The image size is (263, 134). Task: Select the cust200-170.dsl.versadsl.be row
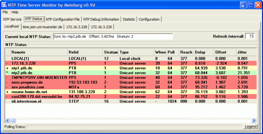(131, 97)
